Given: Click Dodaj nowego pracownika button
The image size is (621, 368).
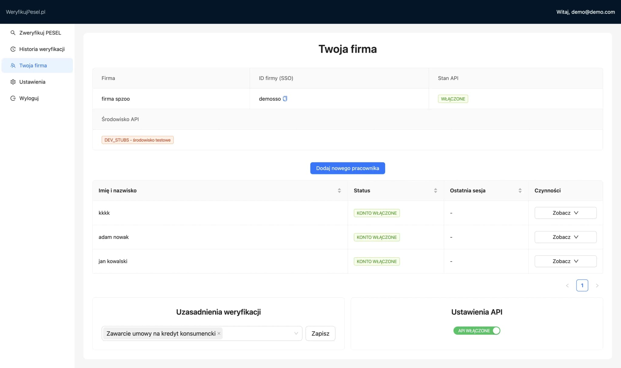Looking at the screenshot, I should click(347, 168).
